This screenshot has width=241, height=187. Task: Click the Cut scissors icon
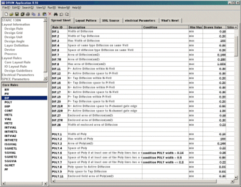pyautogui.click(x=39, y=14)
